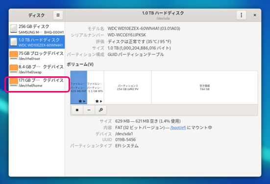Screen dimensions: 270x184
Task: Close the Disks window
Action: (255, 15)
